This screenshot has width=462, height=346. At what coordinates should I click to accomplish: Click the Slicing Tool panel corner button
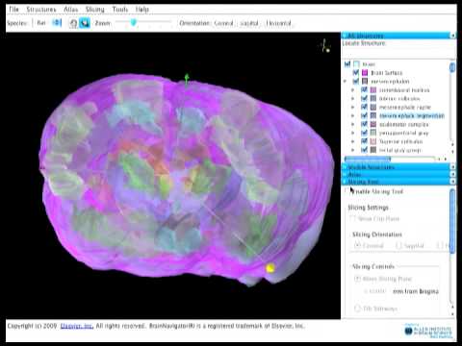[453, 182]
